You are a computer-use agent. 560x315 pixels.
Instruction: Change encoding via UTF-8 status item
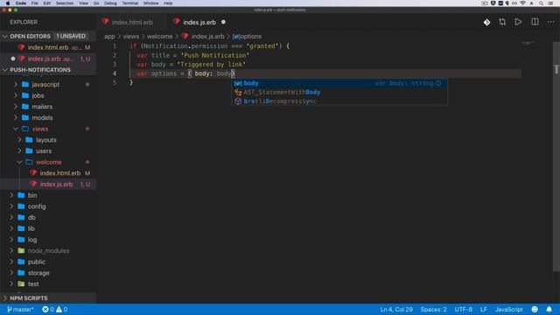click(x=463, y=309)
